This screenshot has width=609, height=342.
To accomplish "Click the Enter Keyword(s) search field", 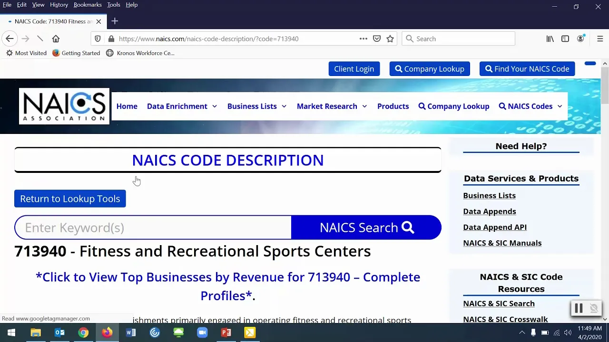I will (153, 228).
